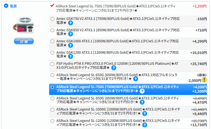Open help icon for ASRock SL-1000G
The width and height of the screenshot is (211, 129).
[x=145, y=114]
